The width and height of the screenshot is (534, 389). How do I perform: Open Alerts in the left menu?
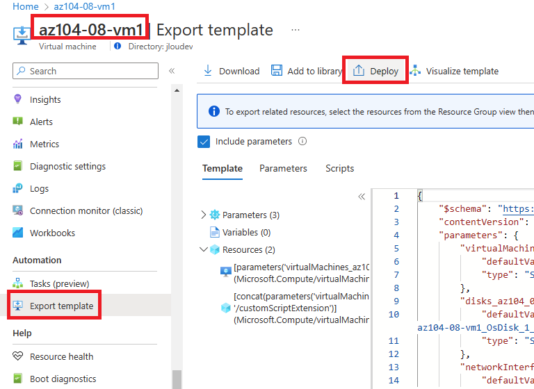click(x=41, y=122)
